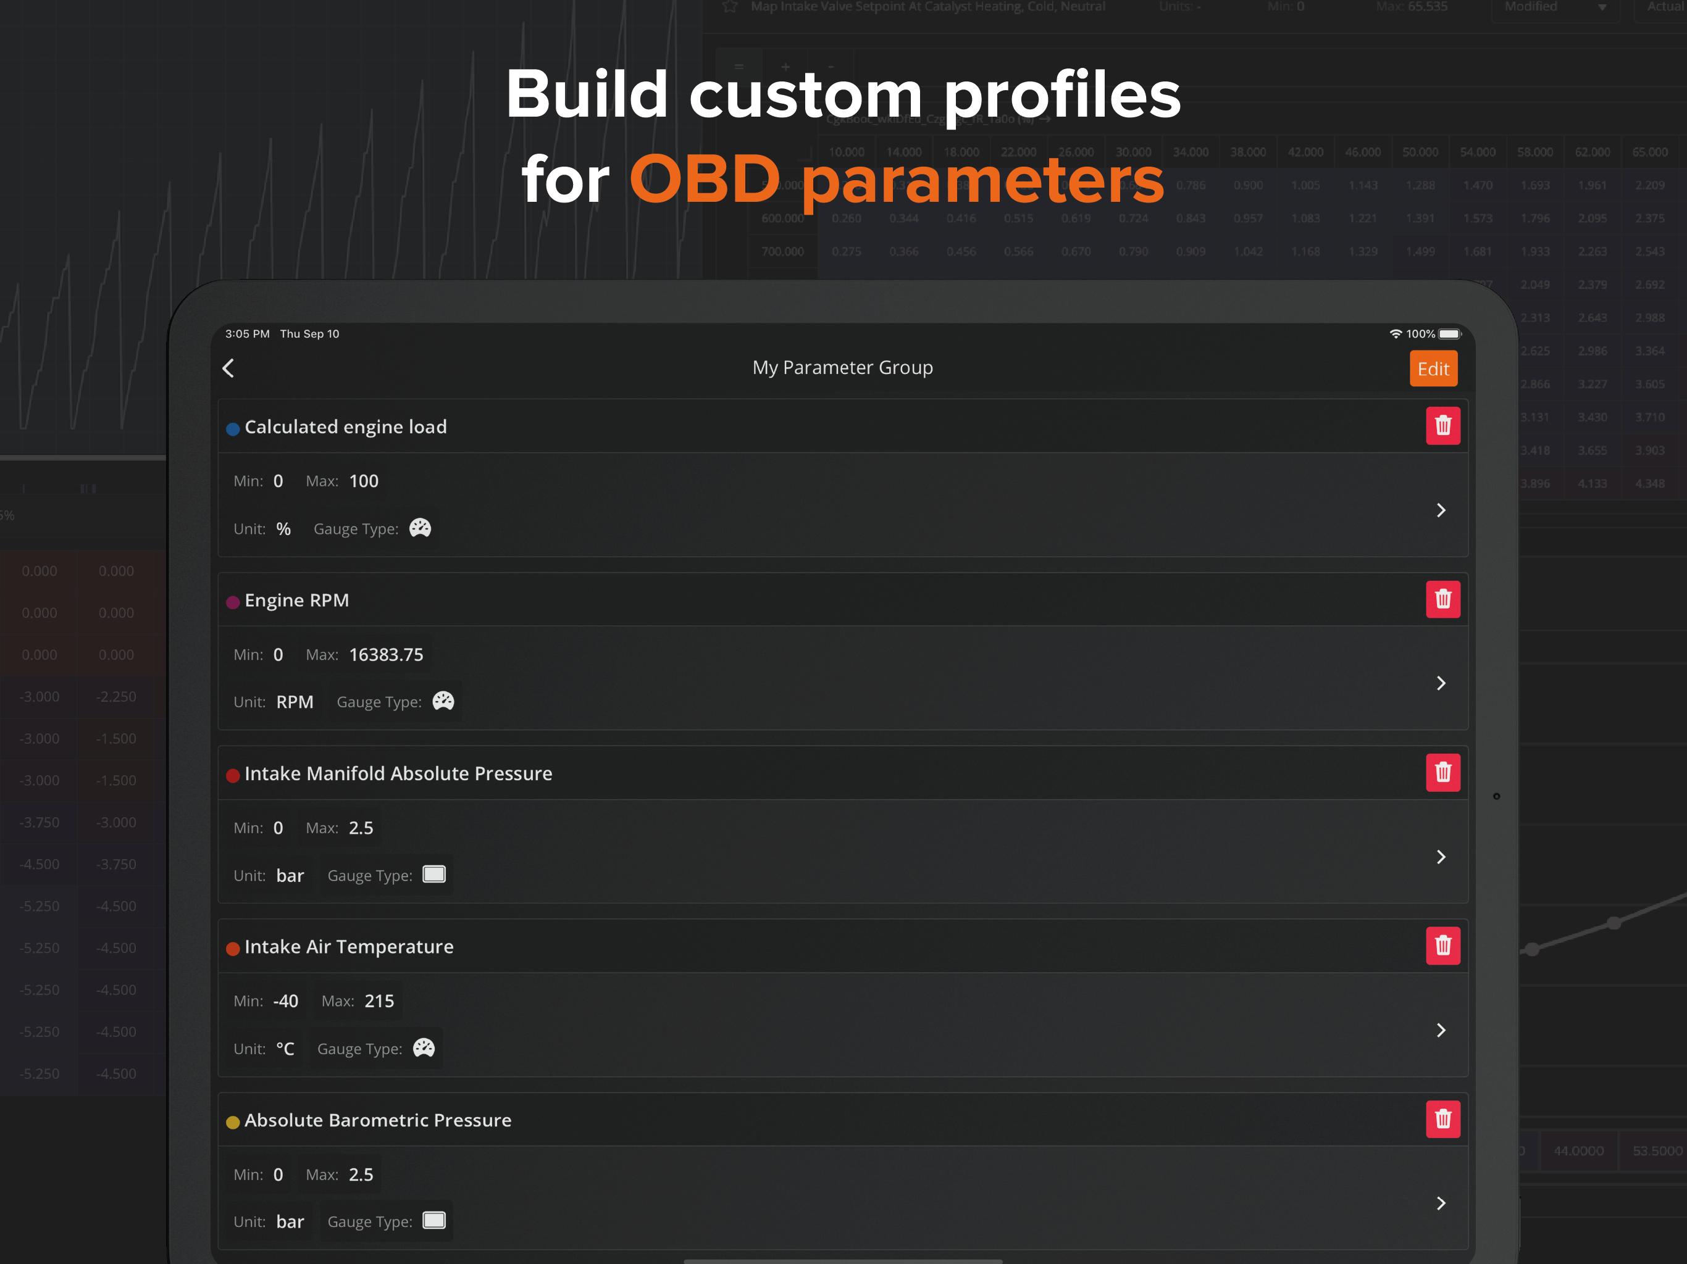This screenshot has width=1687, height=1264.
Task: Tap the dial gauge icon for Engine RPM
Action: [443, 701]
